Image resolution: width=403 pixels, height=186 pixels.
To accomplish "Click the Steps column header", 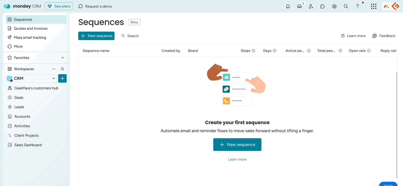I will click(x=245, y=51).
